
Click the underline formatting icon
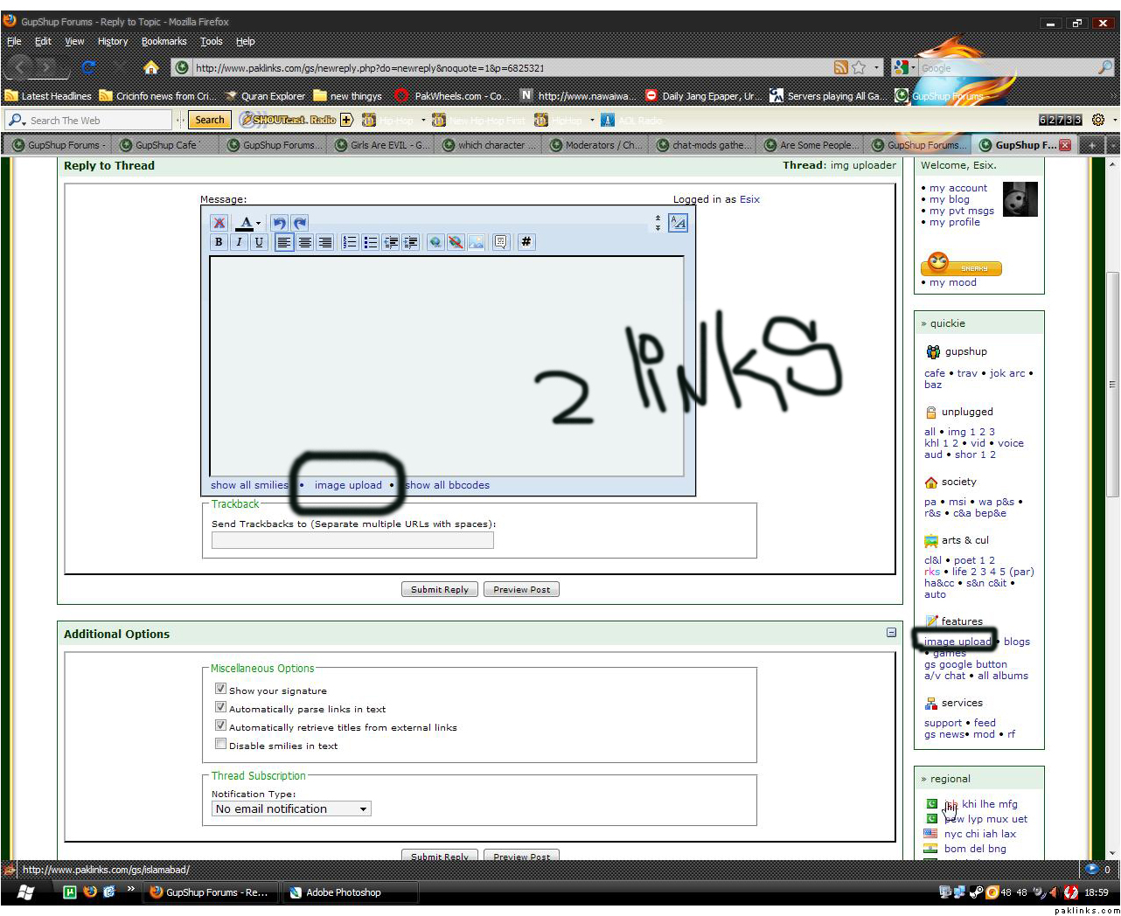pos(259,243)
